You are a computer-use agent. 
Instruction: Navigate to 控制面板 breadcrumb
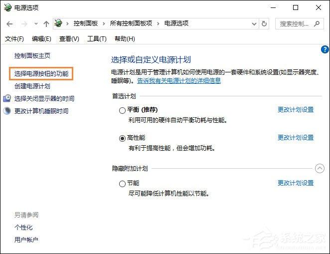click(85, 23)
